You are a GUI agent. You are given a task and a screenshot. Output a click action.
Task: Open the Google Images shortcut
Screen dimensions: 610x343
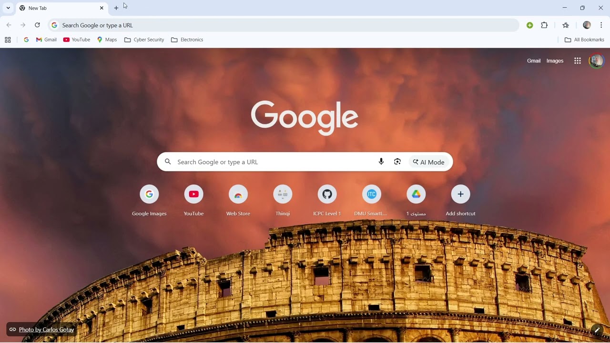point(149,201)
